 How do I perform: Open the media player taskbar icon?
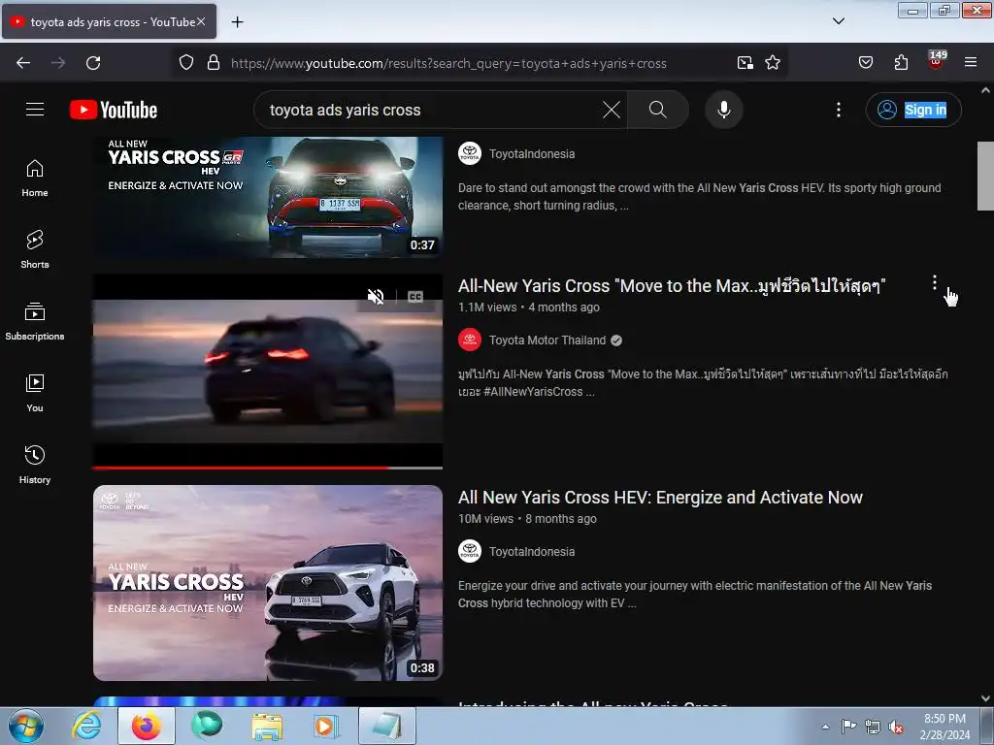[x=326, y=727]
